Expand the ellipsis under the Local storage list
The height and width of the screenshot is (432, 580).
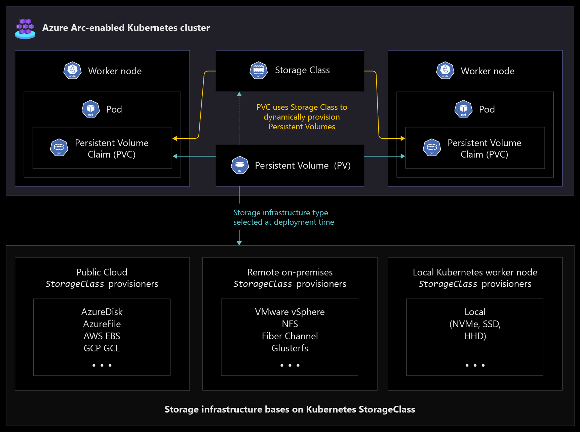475,365
